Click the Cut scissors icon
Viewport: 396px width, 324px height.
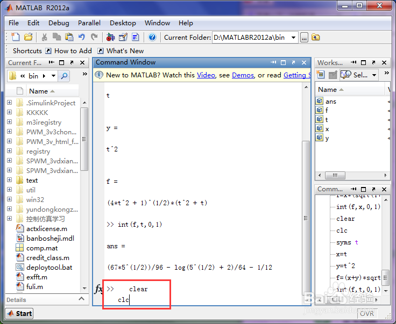pos(45,37)
